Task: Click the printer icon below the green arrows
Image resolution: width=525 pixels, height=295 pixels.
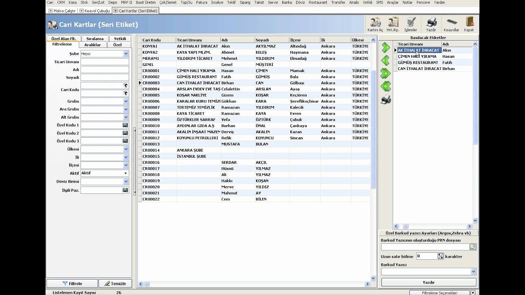Action: click(x=386, y=99)
